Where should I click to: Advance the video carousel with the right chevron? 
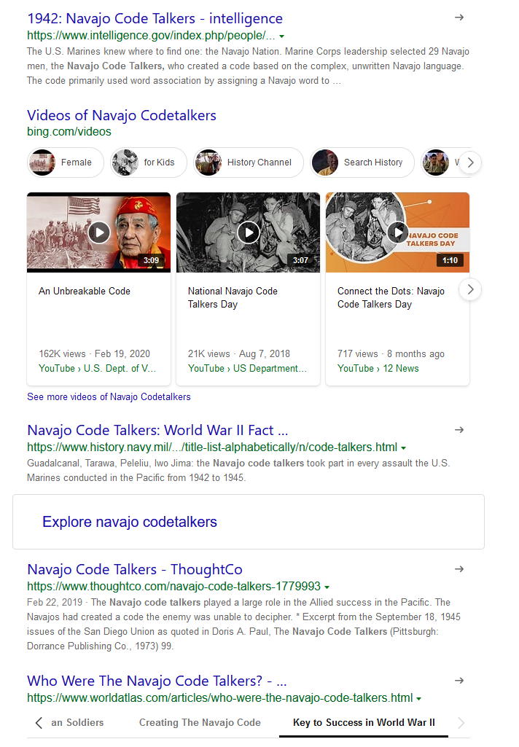pos(470,289)
